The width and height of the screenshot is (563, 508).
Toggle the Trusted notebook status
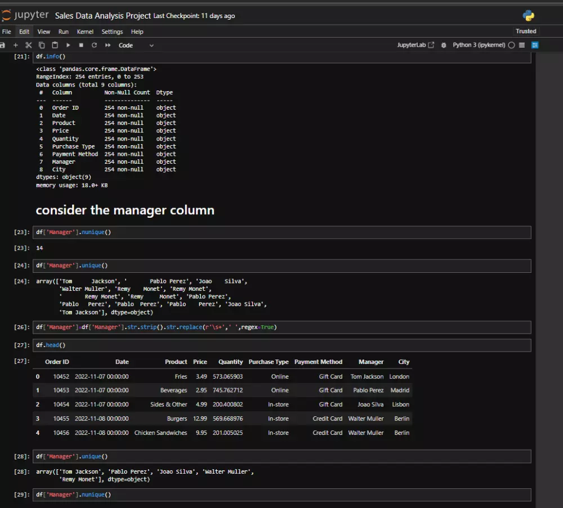coord(526,32)
